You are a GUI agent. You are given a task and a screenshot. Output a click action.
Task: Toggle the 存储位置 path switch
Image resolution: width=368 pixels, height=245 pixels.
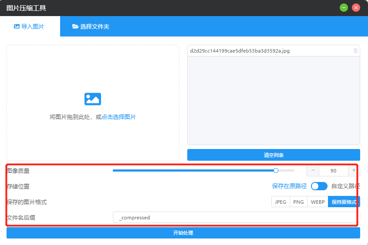click(x=319, y=186)
